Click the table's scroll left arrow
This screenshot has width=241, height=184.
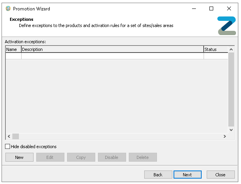[9, 137]
